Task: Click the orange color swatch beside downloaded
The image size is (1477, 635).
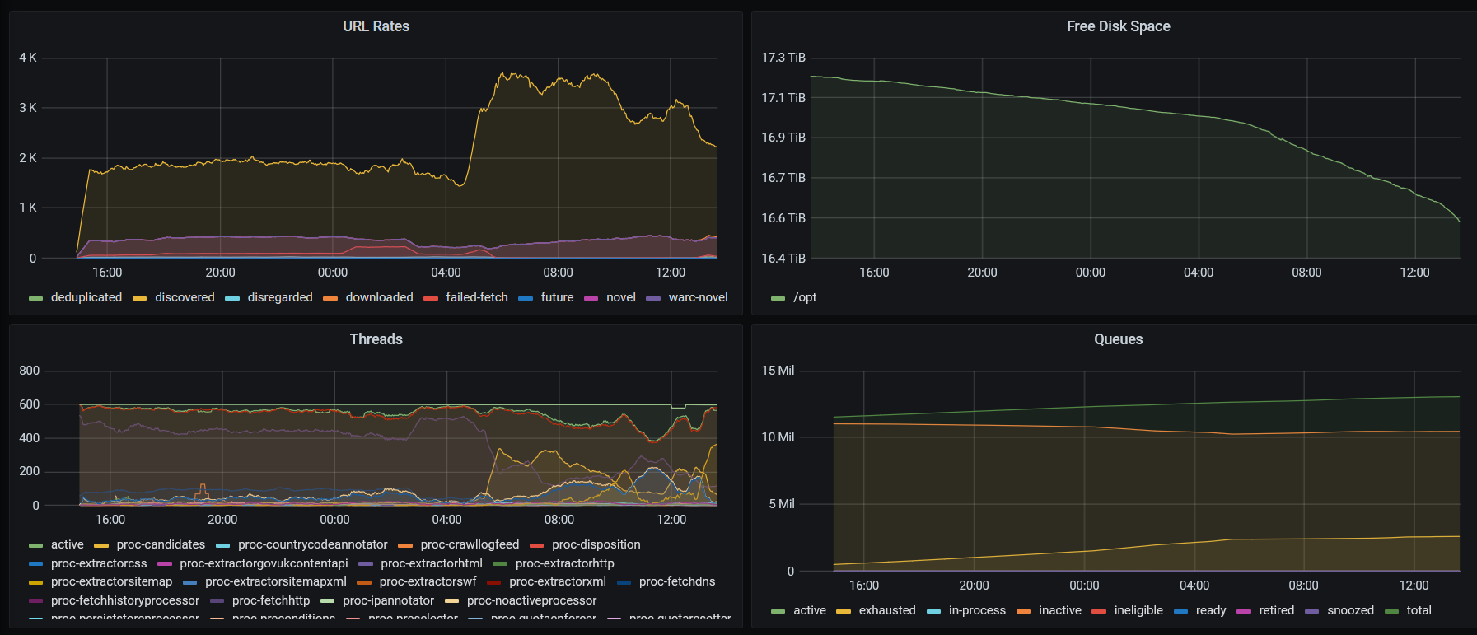Action: (330, 298)
